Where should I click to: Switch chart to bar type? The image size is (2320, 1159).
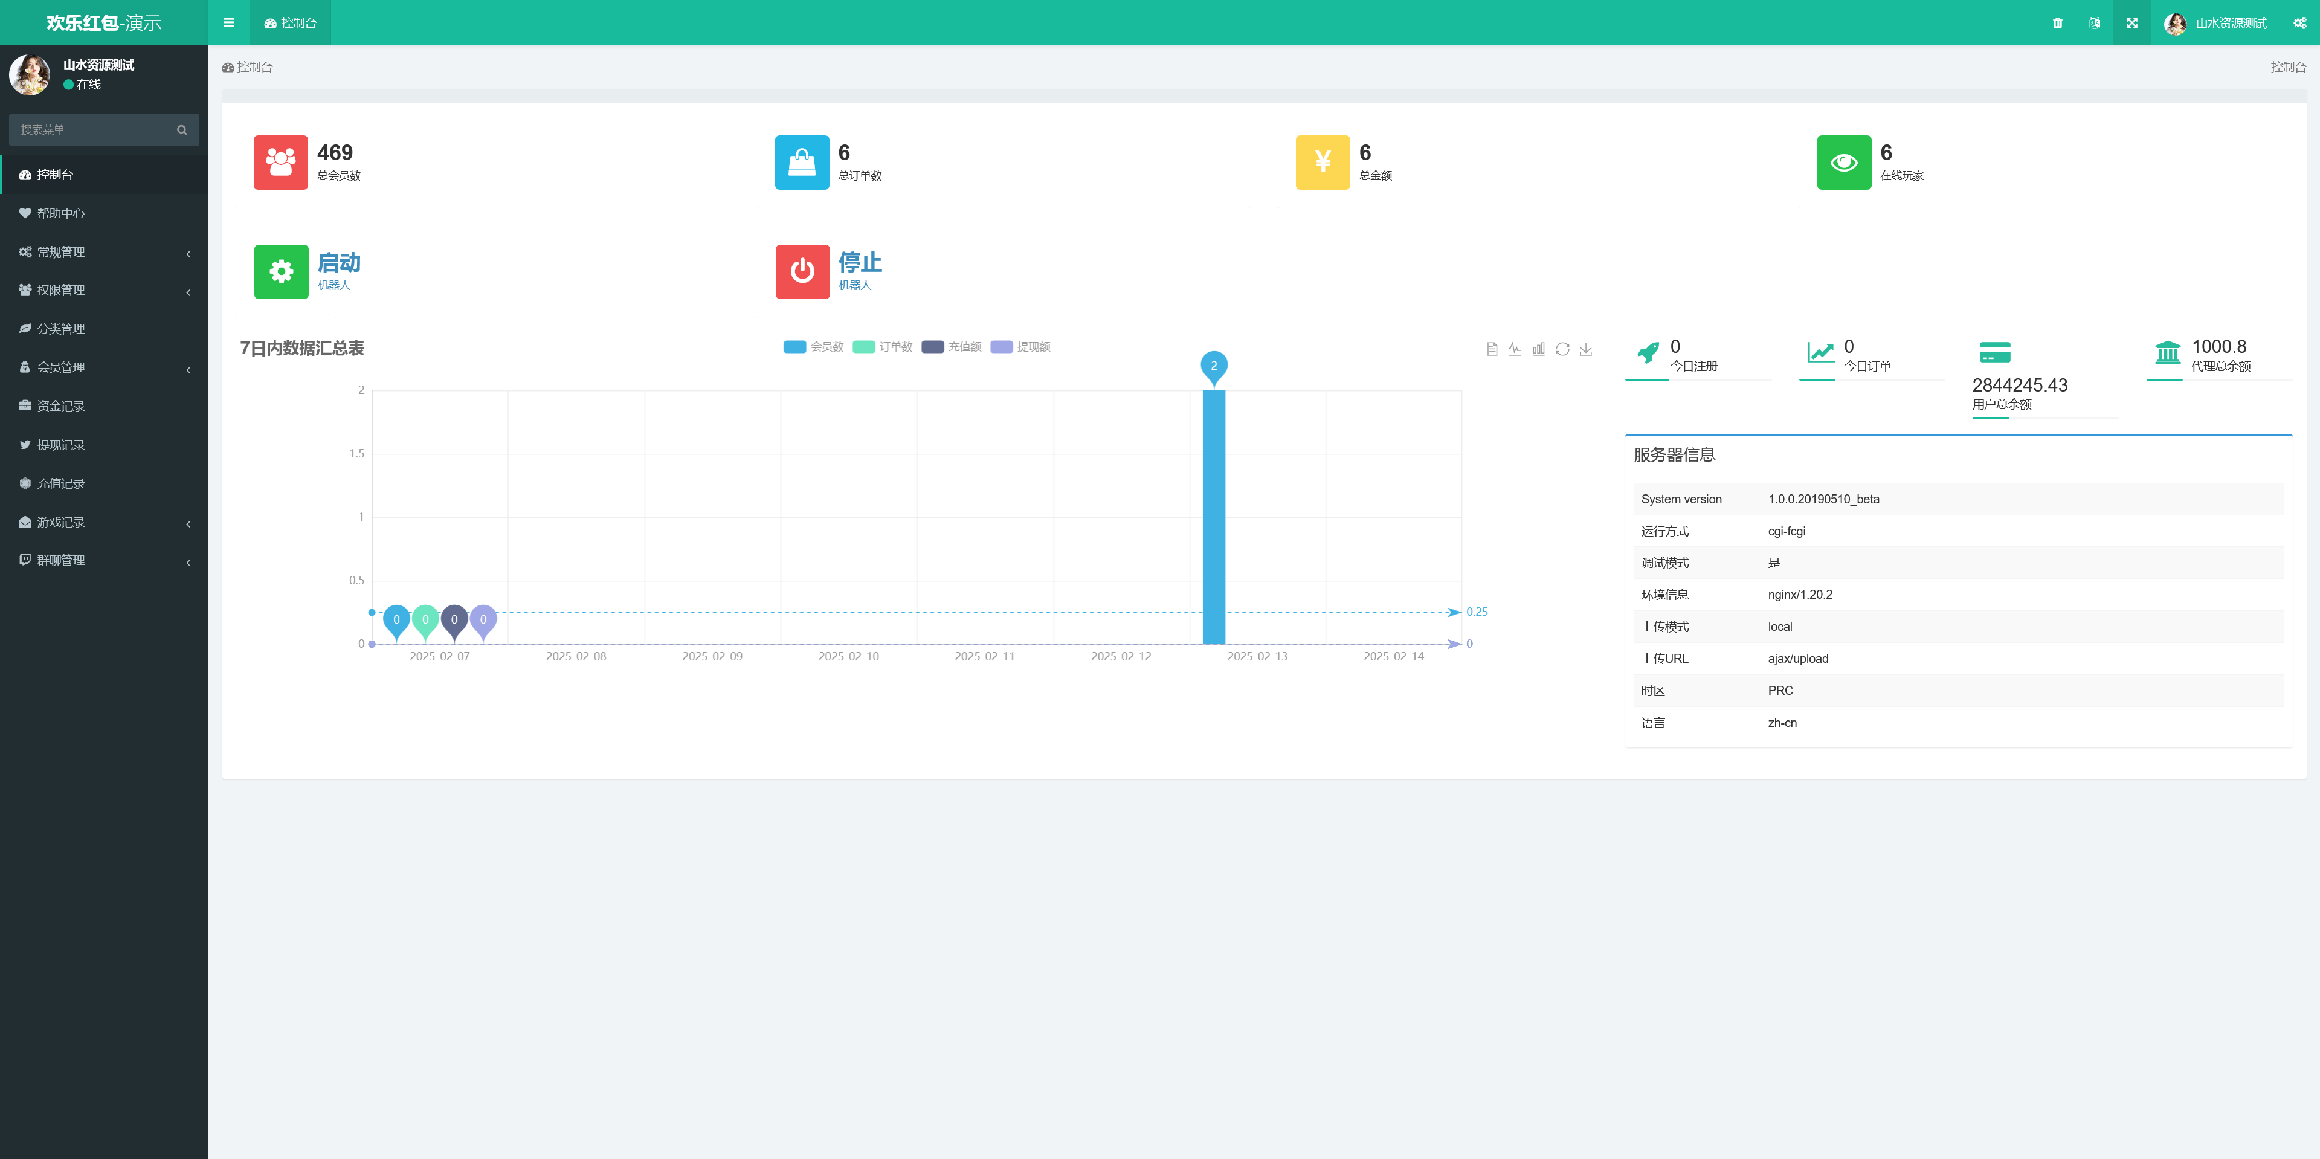[x=1538, y=349]
